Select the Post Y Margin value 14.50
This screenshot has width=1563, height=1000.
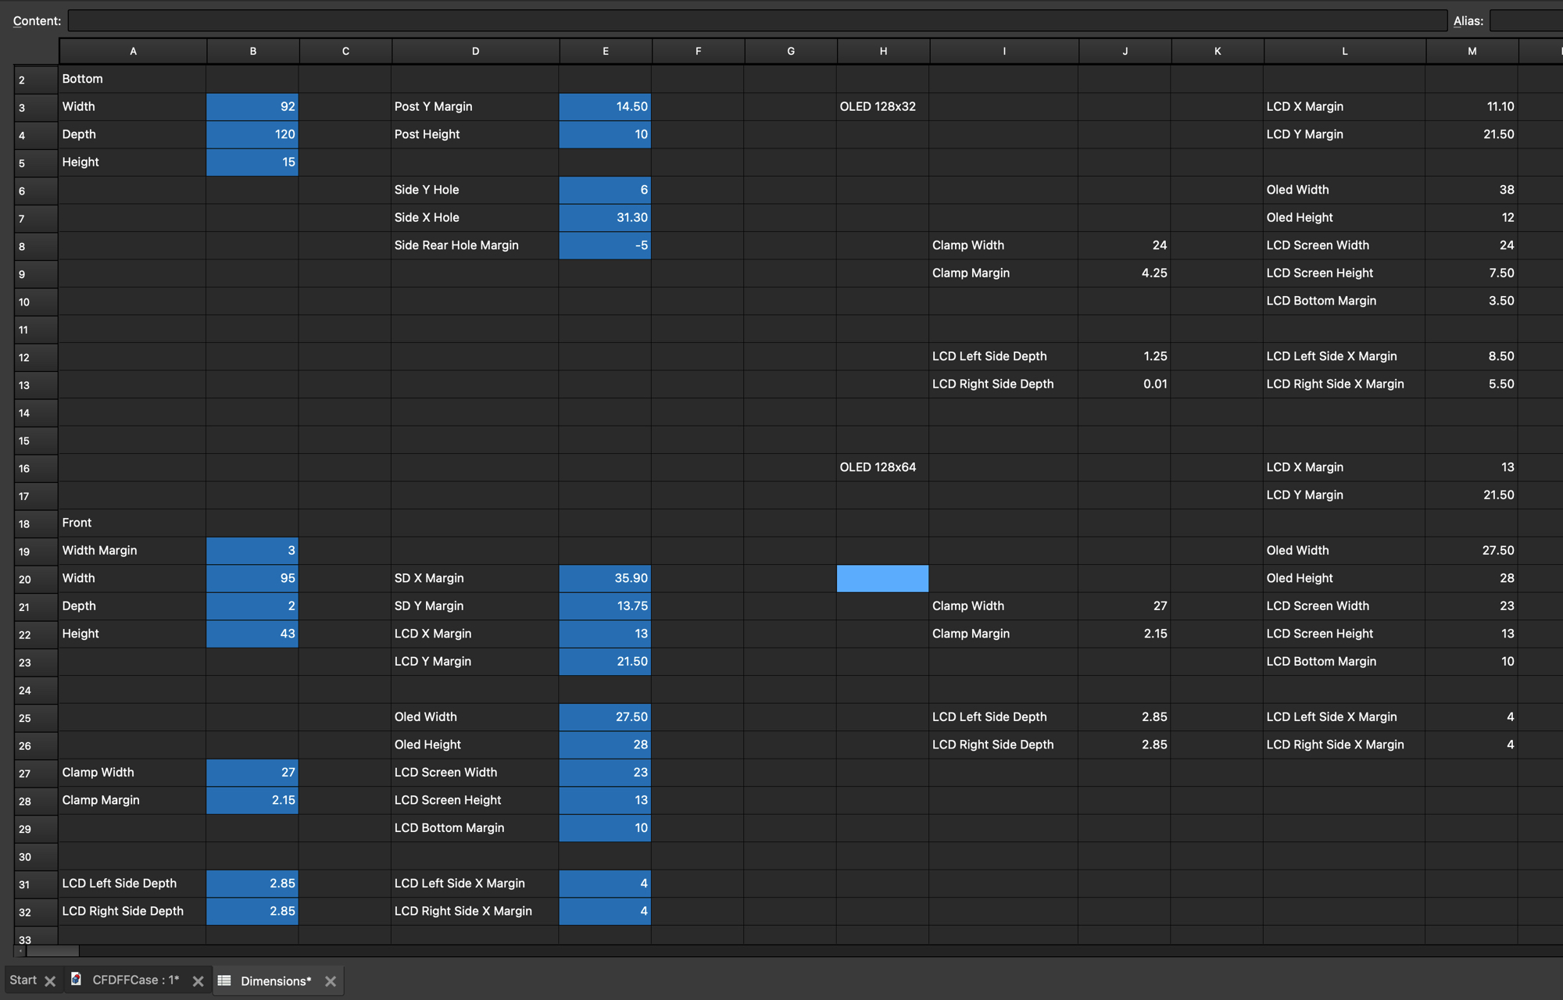point(605,107)
